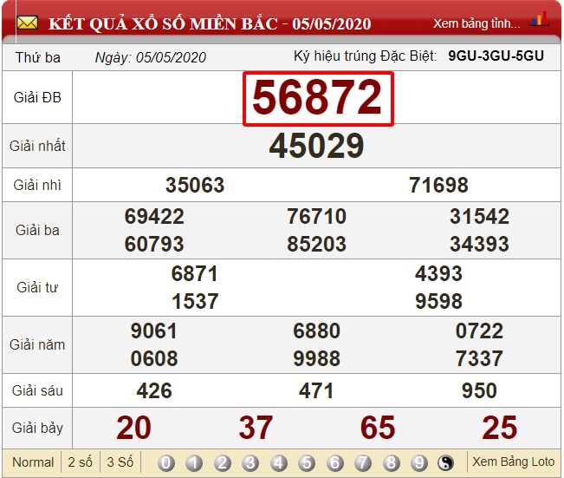Screen dimensions: 564x478
Task: Select digit 6 ball filter
Action: tap(334, 462)
